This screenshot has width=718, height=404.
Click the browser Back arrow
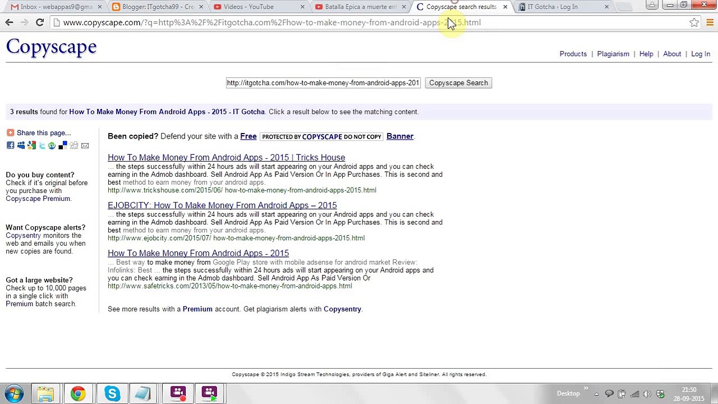pos(9,22)
